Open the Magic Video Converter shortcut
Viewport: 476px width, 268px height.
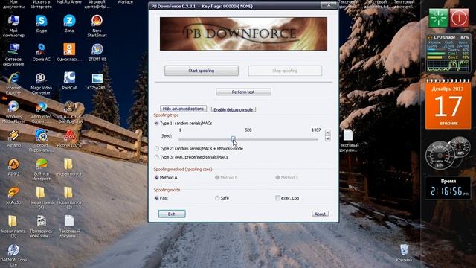click(42, 83)
